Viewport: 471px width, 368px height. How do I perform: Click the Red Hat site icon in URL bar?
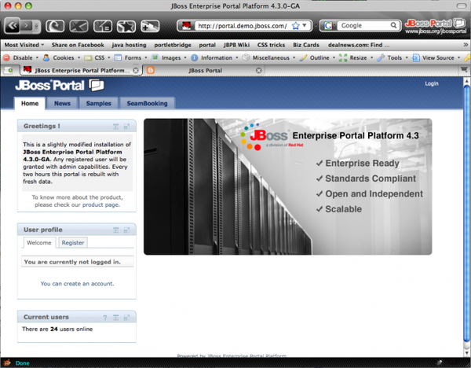tap(187, 26)
